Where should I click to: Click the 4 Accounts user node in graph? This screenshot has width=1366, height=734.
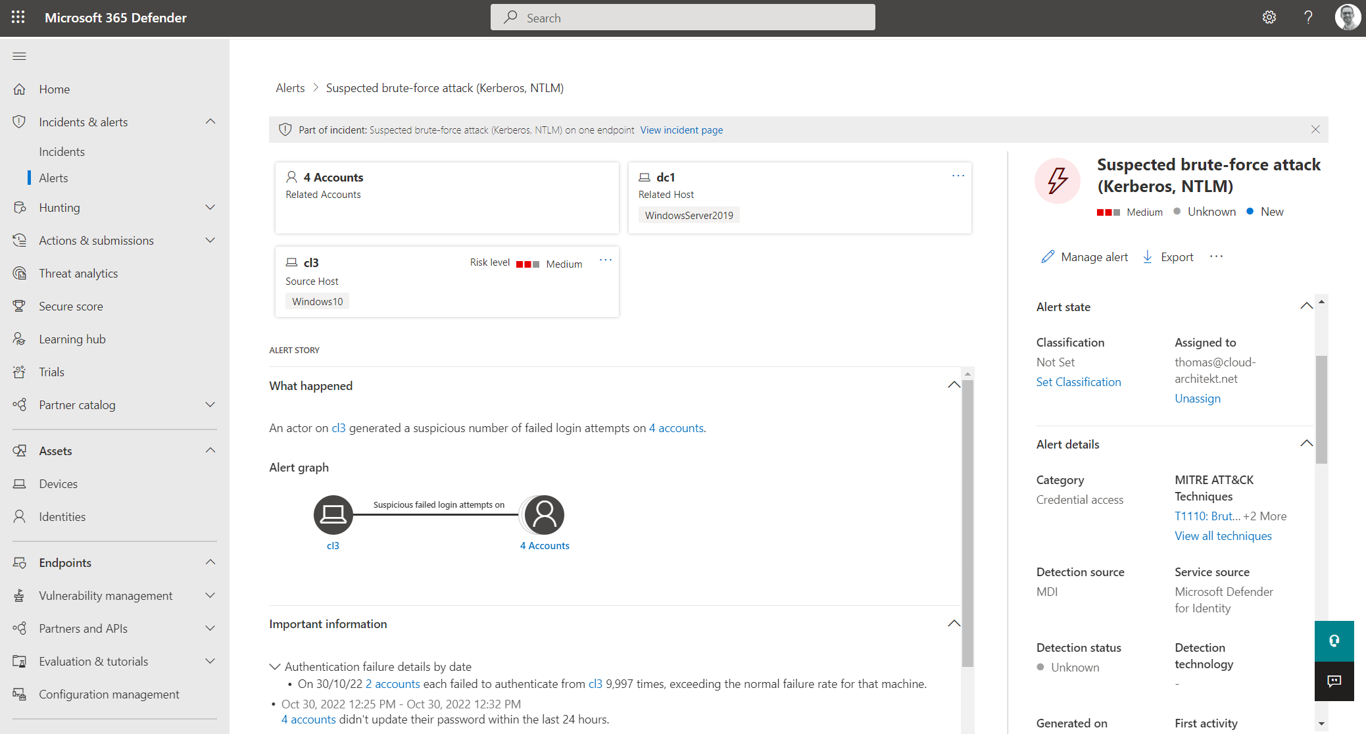[544, 514]
